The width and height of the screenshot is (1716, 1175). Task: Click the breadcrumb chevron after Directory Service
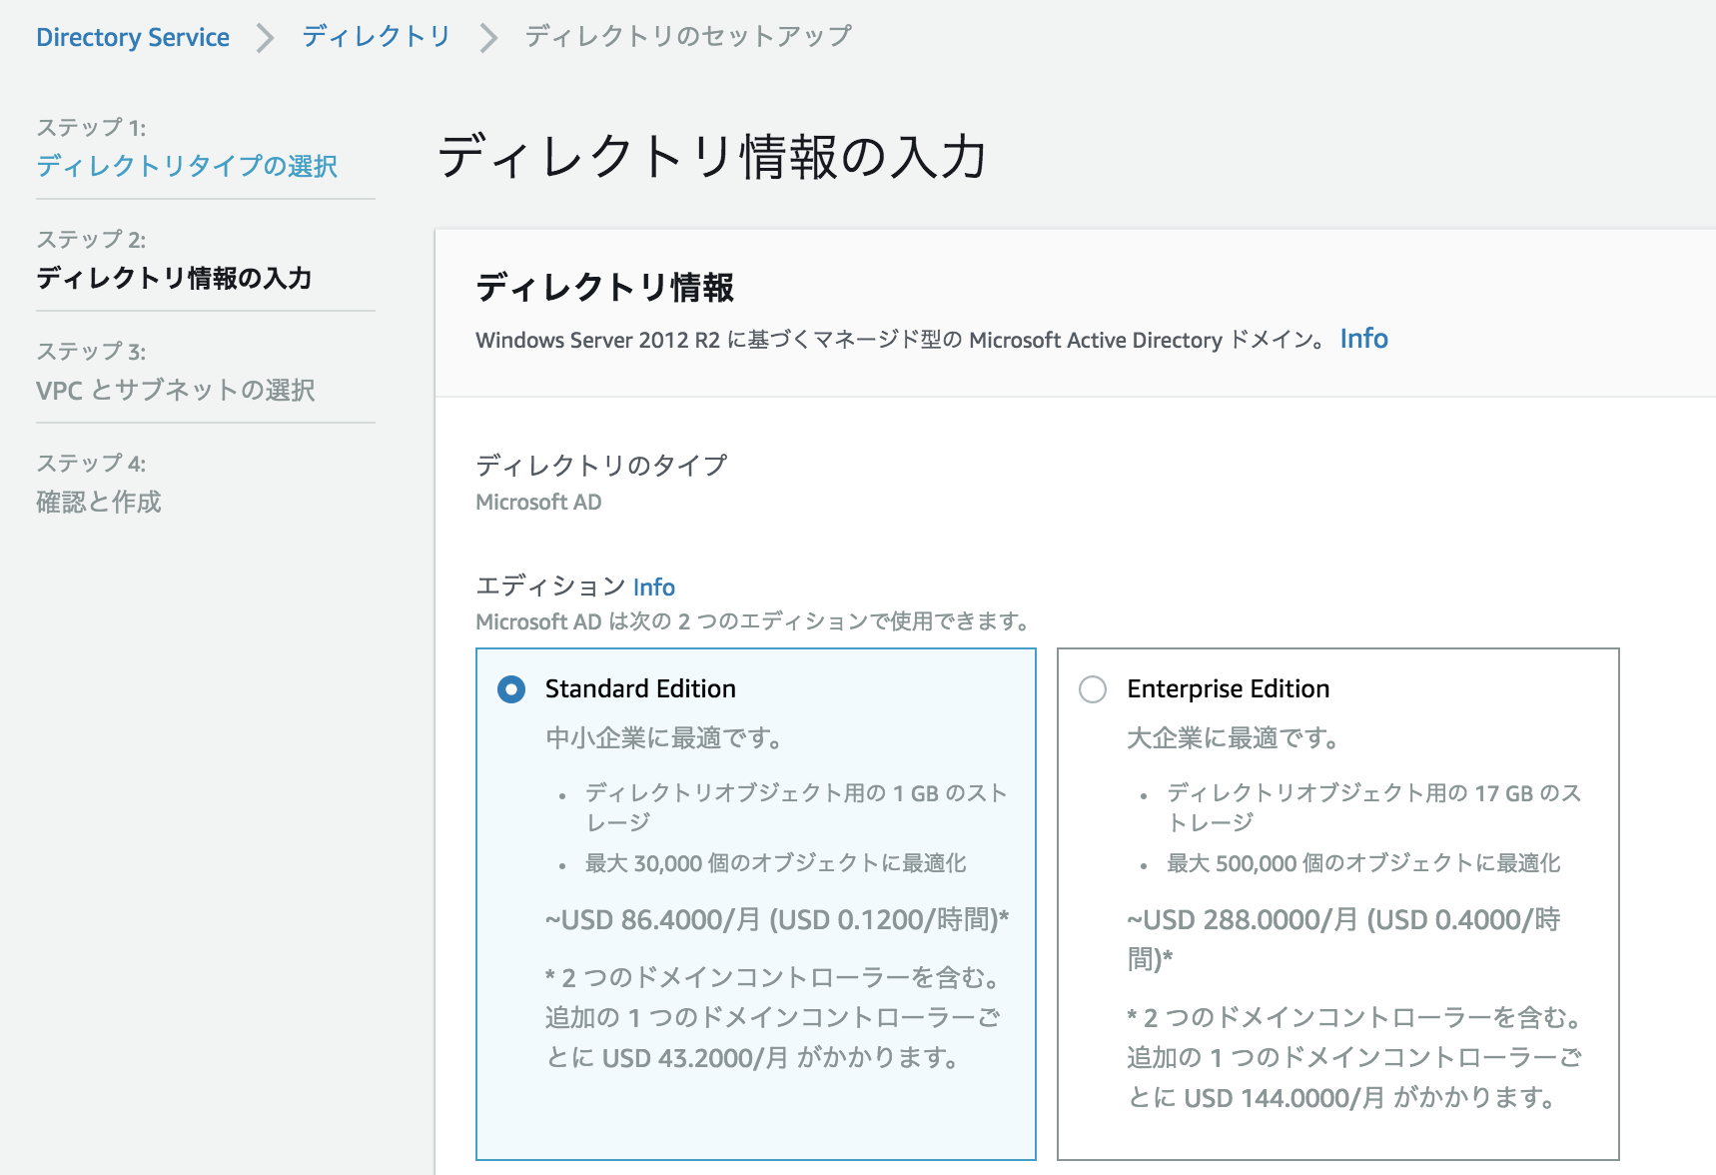pyautogui.click(x=265, y=38)
